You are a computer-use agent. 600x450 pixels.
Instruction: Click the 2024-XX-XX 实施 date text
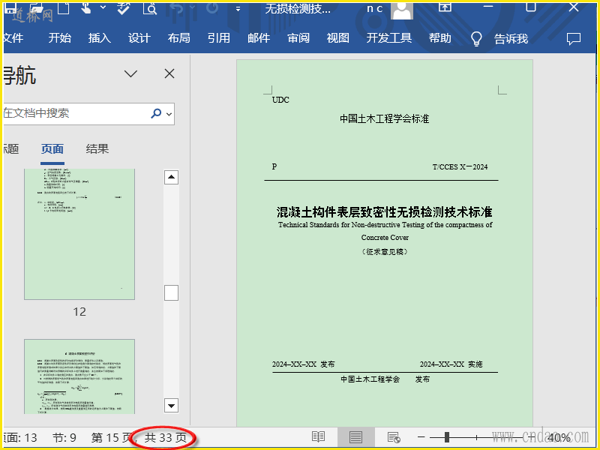tap(451, 364)
